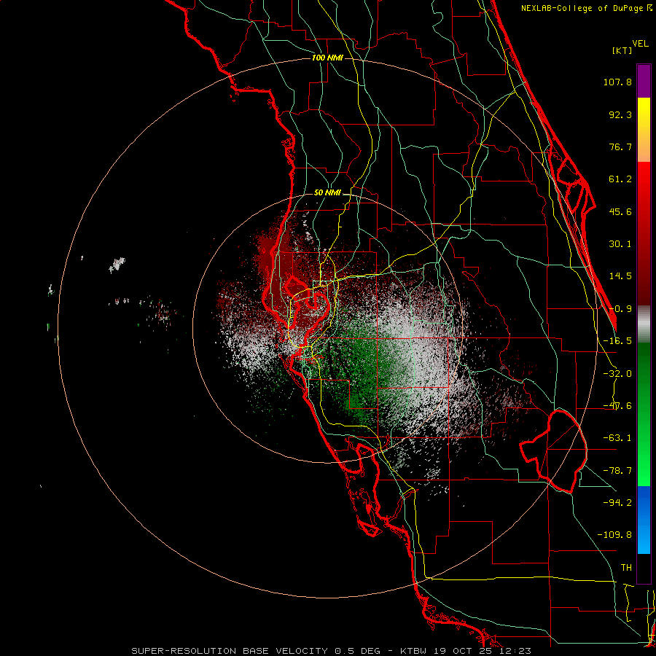Click the 107.8 value on the velocity scale

[617, 82]
